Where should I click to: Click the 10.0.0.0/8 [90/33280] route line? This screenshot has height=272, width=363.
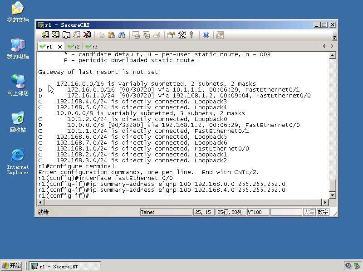click(x=169, y=125)
